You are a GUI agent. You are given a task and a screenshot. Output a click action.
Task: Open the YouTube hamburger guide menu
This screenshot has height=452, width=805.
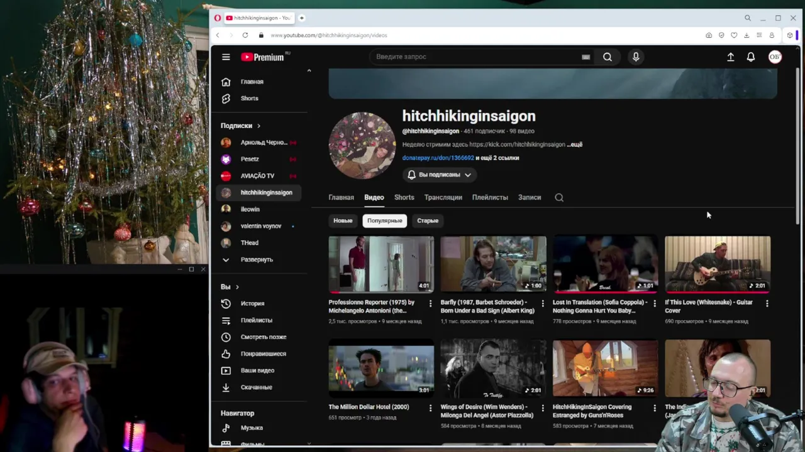pyautogui.click(x=226, y=57)
